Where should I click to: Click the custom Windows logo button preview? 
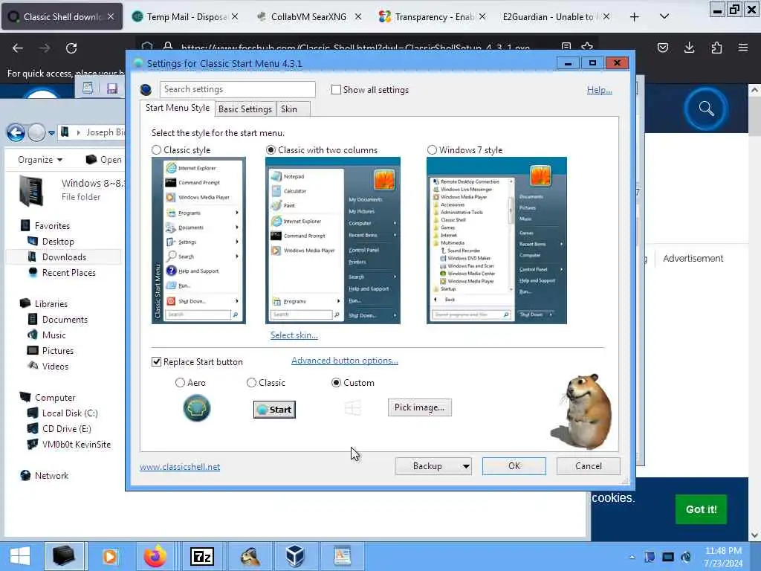point(353,408)
